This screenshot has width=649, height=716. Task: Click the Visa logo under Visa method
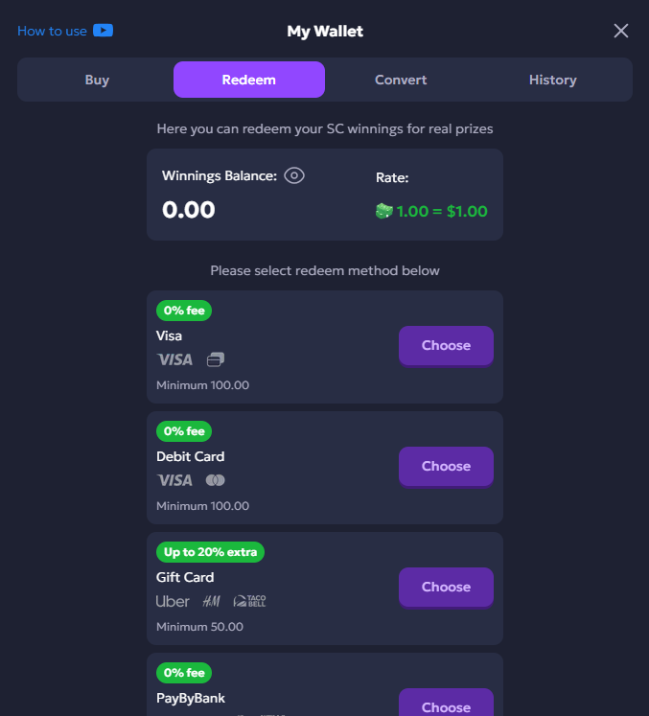pyautogui.click(x=174, y=359)
